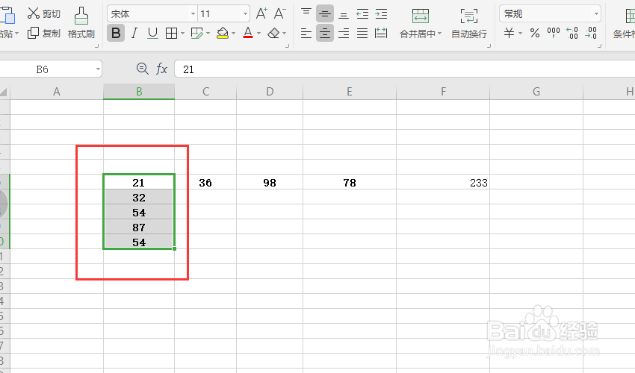Toggle Bold formatting
635x373 pixels.
tap(116, 33)
